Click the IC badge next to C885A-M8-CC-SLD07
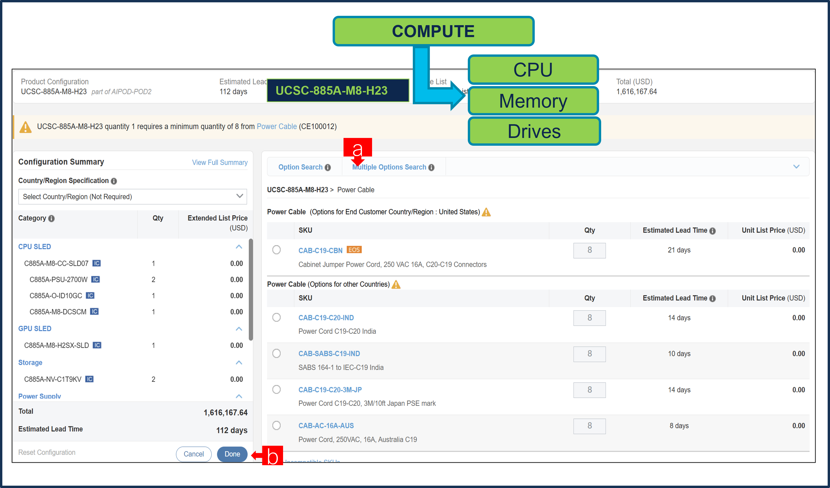 point(97,263)
